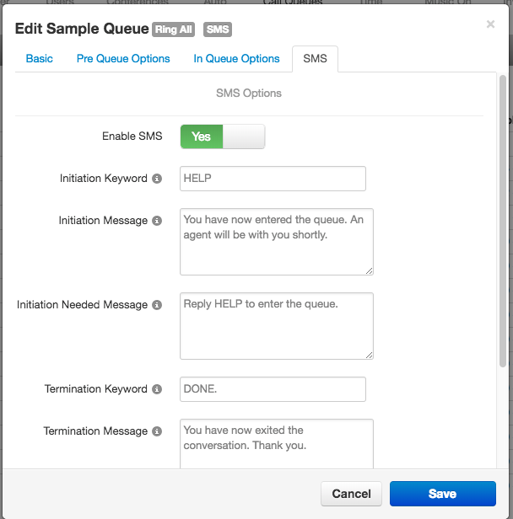Screen dimensions: 513x519
Task: Click info icon beside Initiation Message
Action: point(156,221)
